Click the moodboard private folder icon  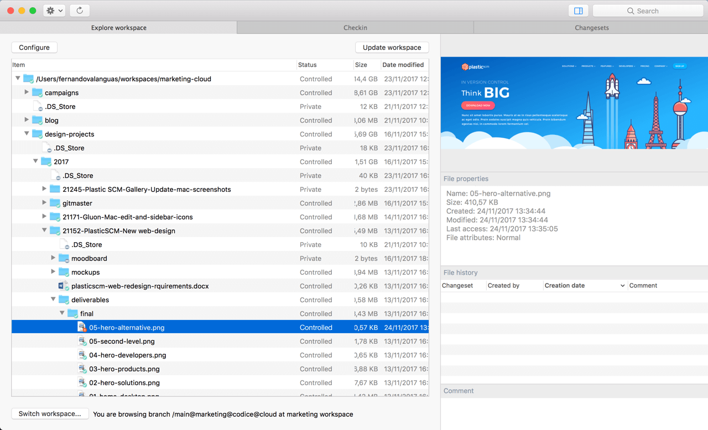[64, 258]
